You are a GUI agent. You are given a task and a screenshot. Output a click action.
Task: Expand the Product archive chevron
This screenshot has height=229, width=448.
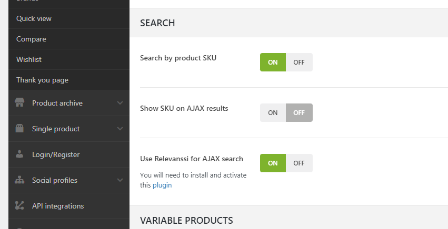(120, 103)
